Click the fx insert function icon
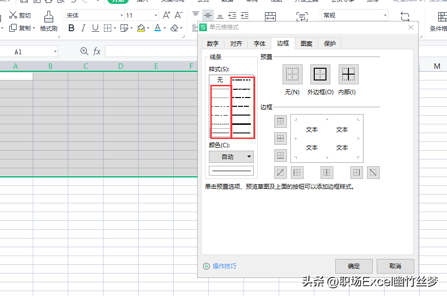The width and height of the screenshot is (447, 296). [97, 51]
